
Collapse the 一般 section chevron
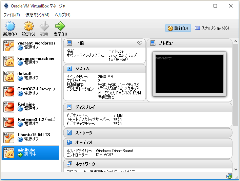pyautogui.click(x=139, y=43)
